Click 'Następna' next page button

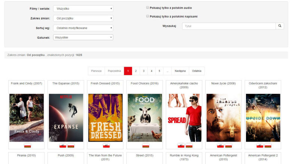pyautogui.click(x=180, y=71)
